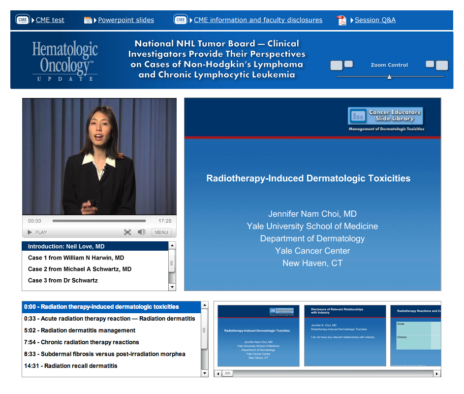Image resolution: width=464 pixels, height=394 pixels.
Task: Mute the video using the speaker icon
Action: click(x=141, y=232)
